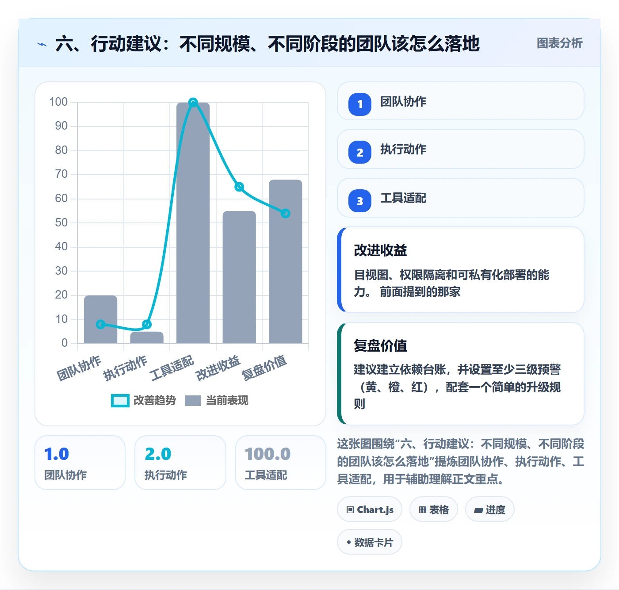Click the 执行动作 x-axis label

point(126,368)
